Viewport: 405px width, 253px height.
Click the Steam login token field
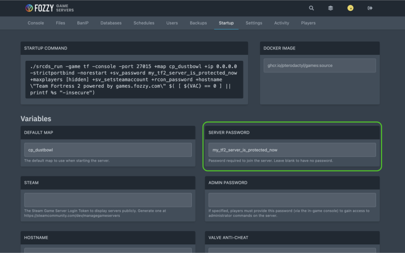108,200
